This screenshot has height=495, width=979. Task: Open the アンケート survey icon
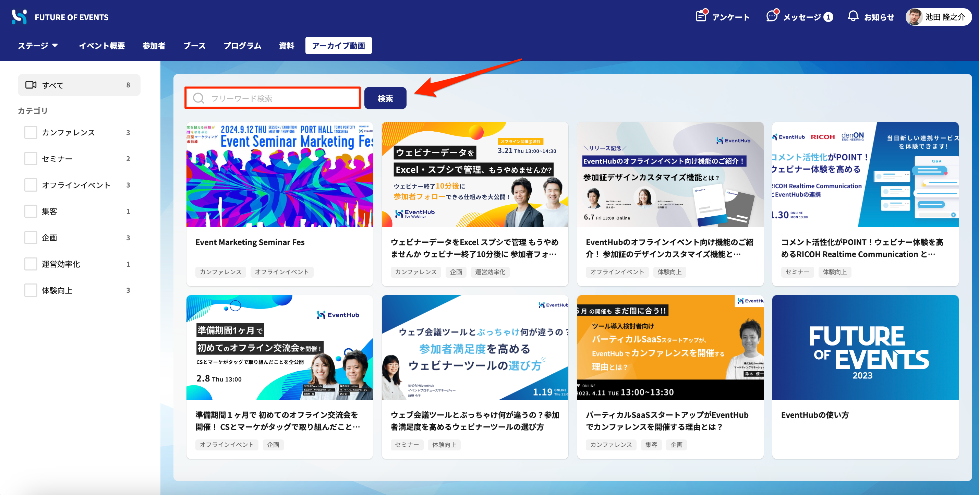coord(701,16)
